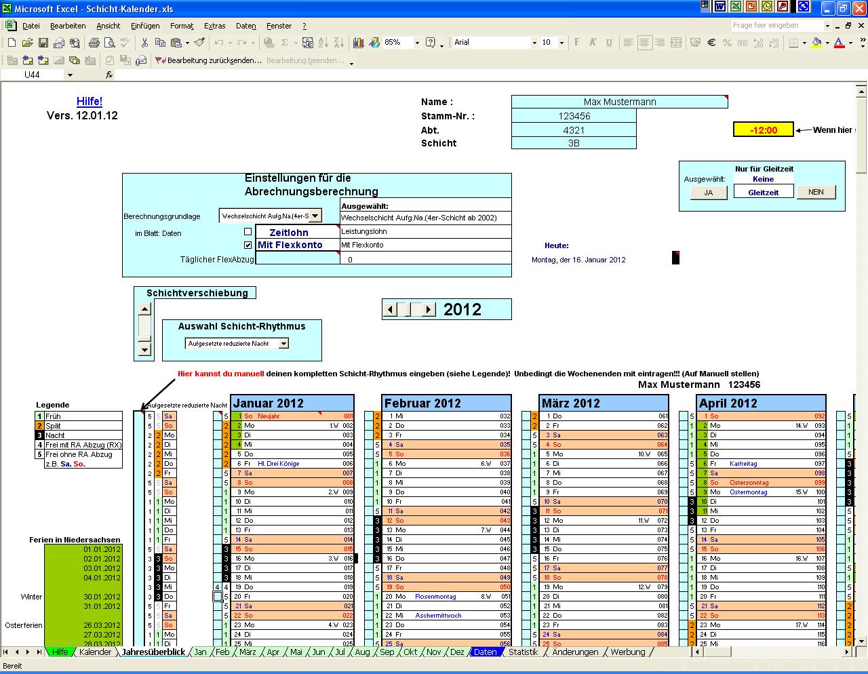Toggle Underline formatting button
This screenshot has width=868, height=674.
pyautogui.click(x=609, y=42)
